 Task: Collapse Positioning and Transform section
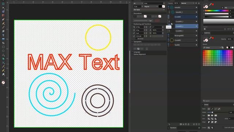pos(132,24)
